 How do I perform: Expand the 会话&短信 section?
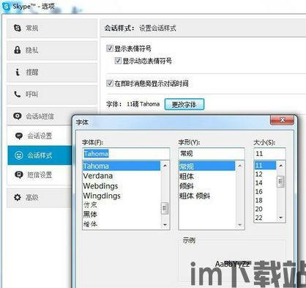click(x=40, y=116)
